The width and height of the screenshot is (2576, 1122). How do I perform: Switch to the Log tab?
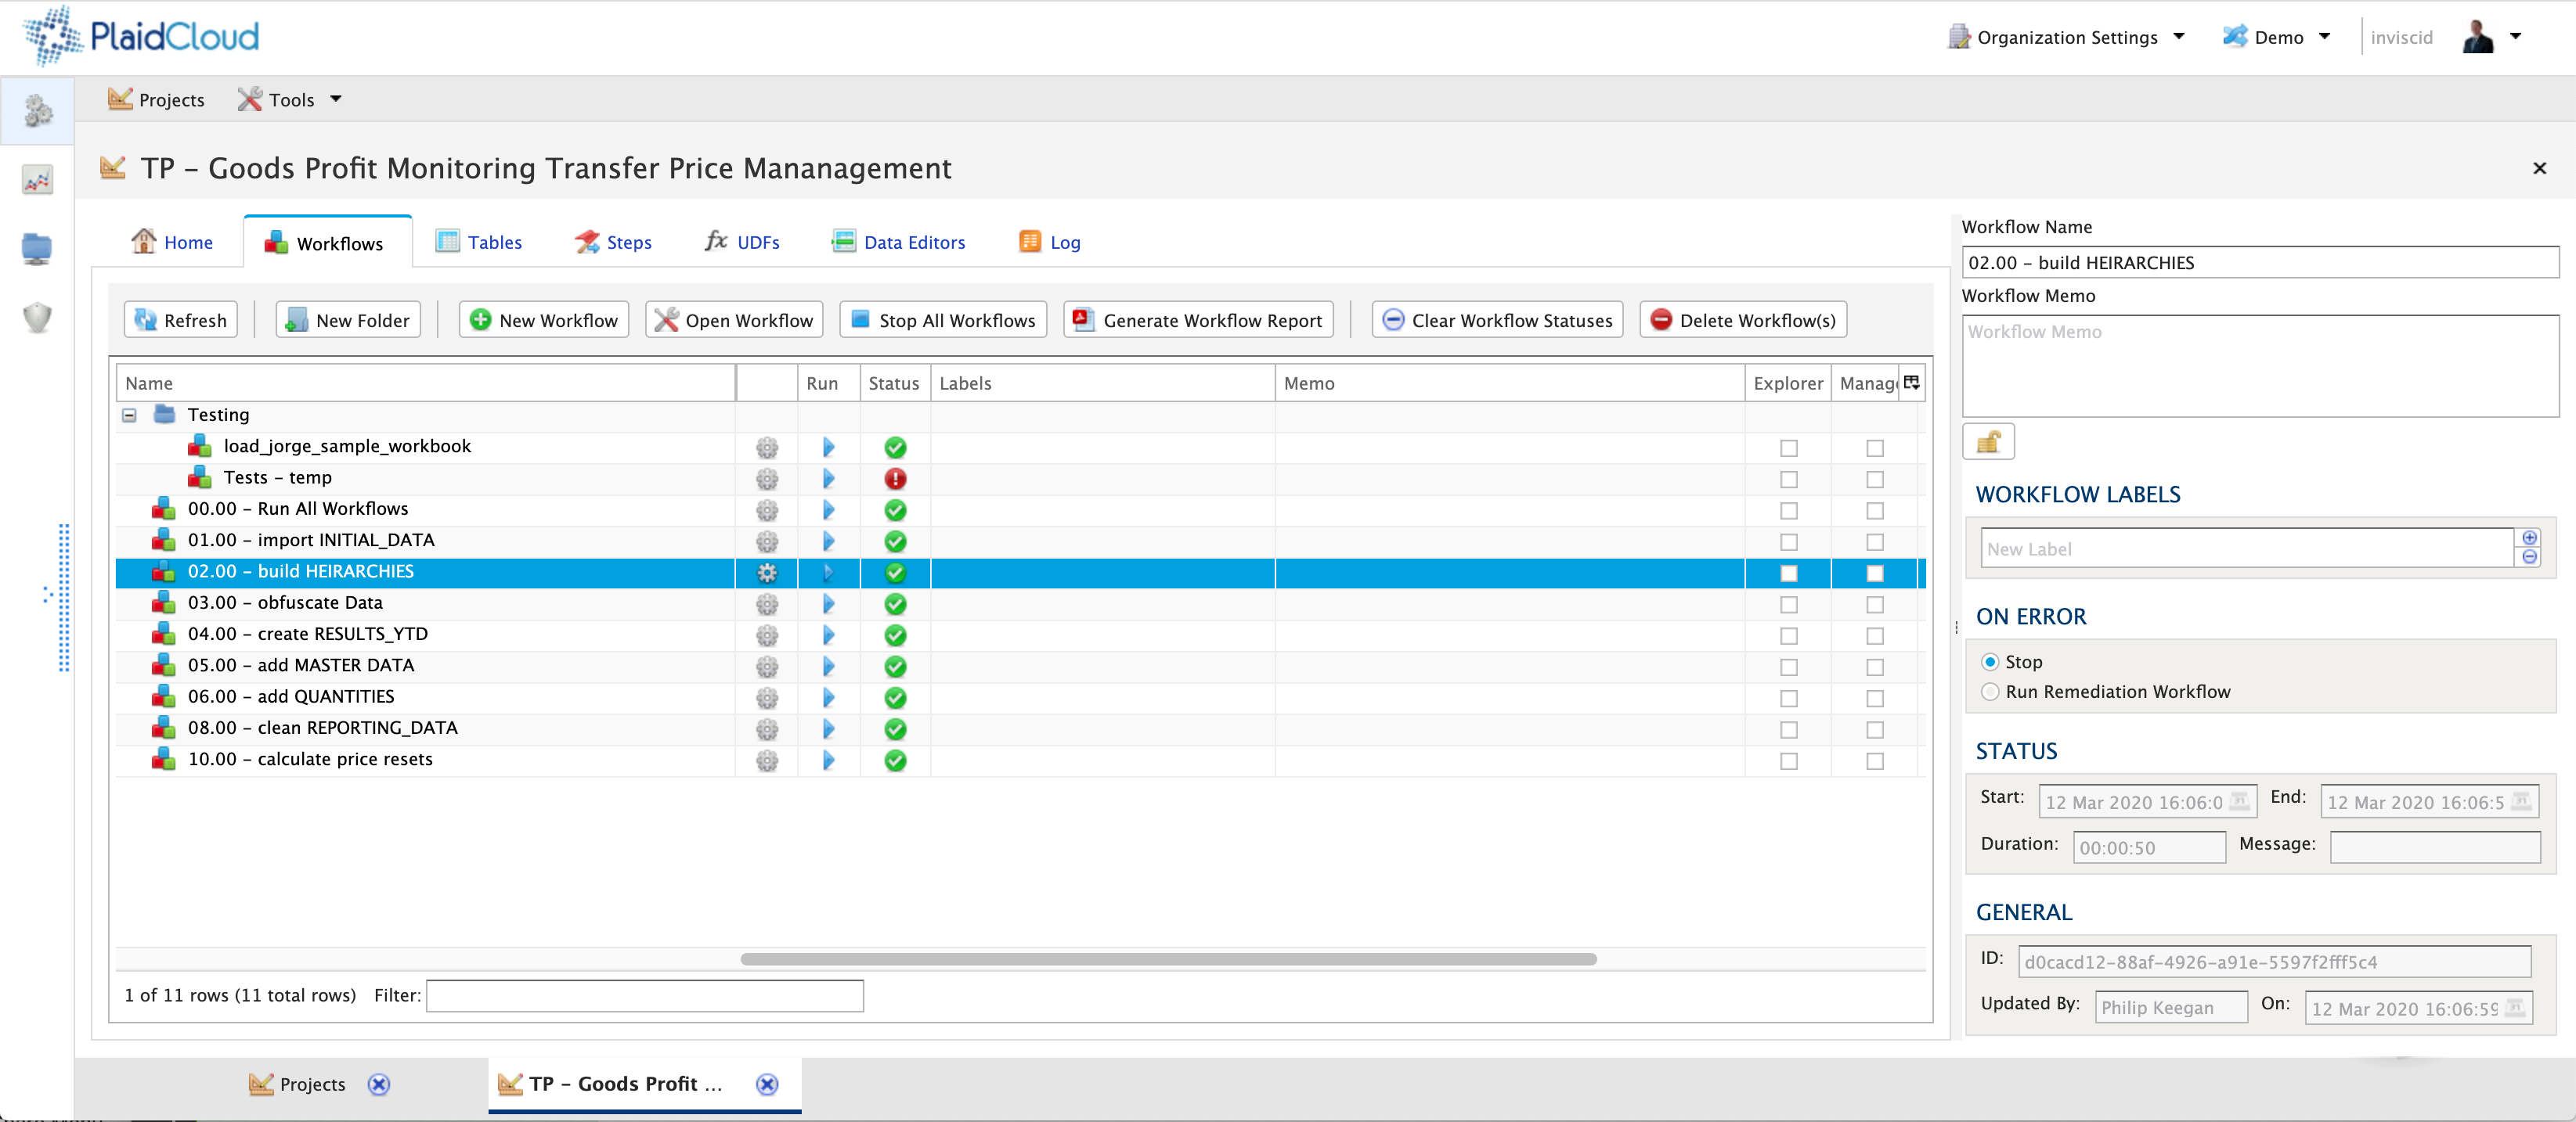1050,242
